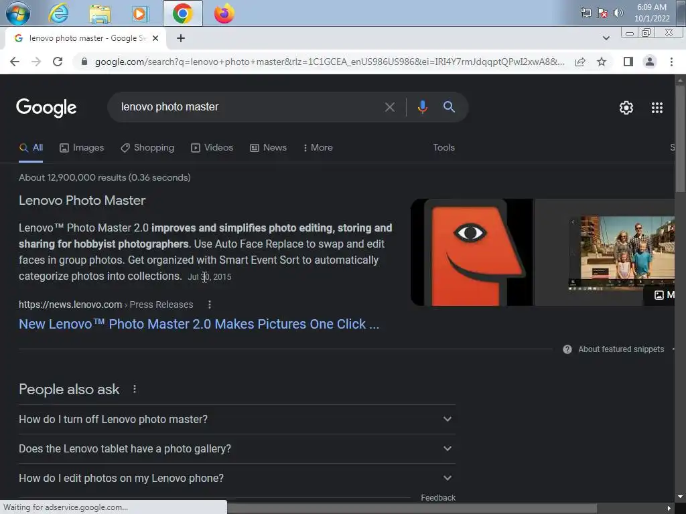Click the network tray icon
686x514 pixels.
[x=586, y=13]
